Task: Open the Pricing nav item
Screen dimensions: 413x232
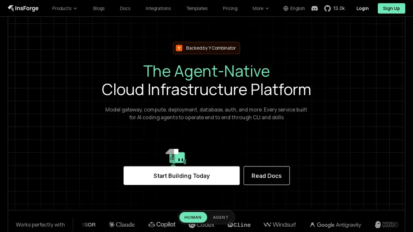Action: coord(230,8)
